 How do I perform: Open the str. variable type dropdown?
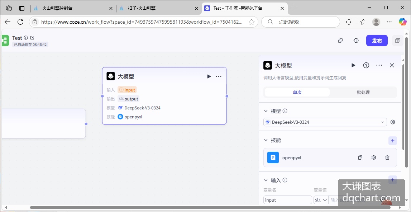321,200
